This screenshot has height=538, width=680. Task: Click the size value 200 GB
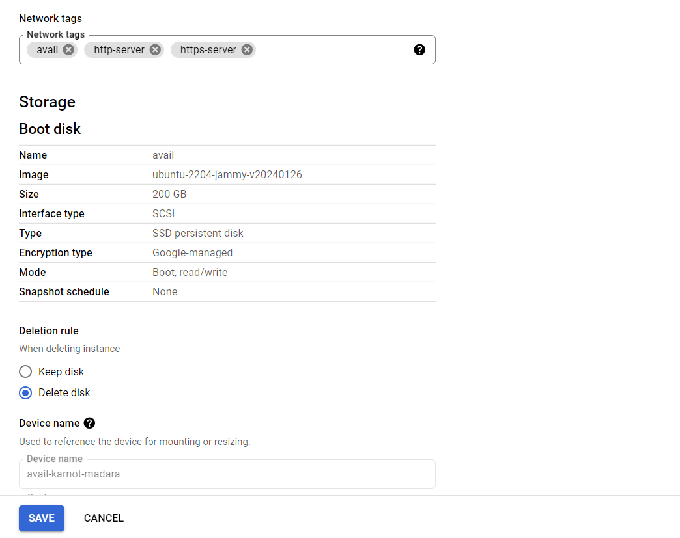coord(169,194)
